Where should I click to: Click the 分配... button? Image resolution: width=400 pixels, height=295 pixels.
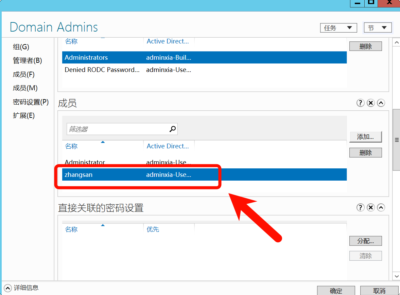tap(365, 241)
